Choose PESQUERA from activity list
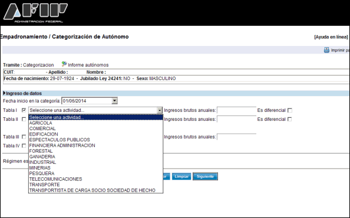 96,173
